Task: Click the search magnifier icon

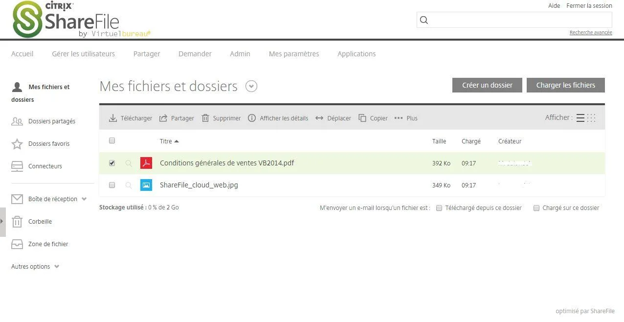Action: point(424,20)
